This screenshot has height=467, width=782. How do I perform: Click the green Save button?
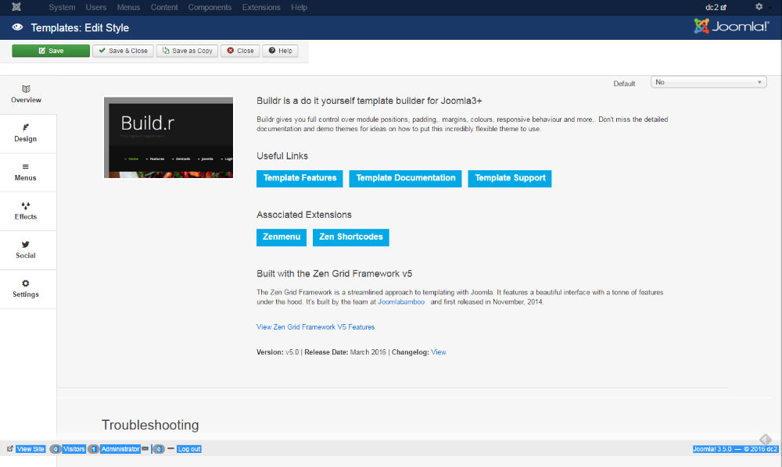51,51
